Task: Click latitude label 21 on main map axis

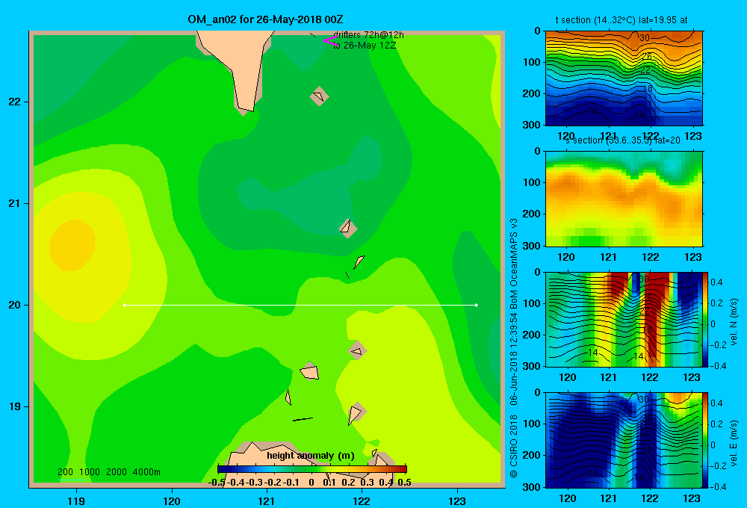Action: click(14, 203)
